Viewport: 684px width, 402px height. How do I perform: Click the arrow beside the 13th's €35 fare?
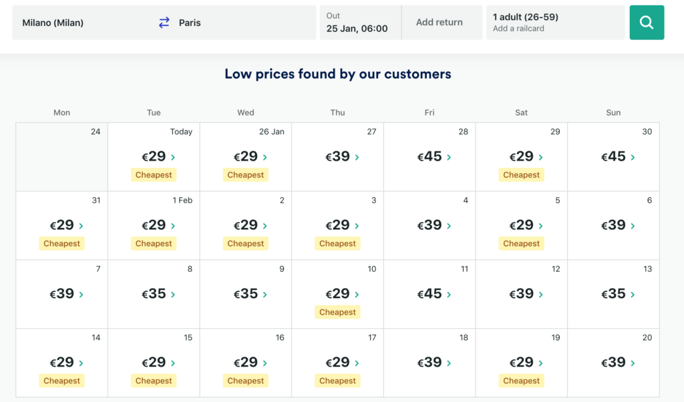[633, 295]
